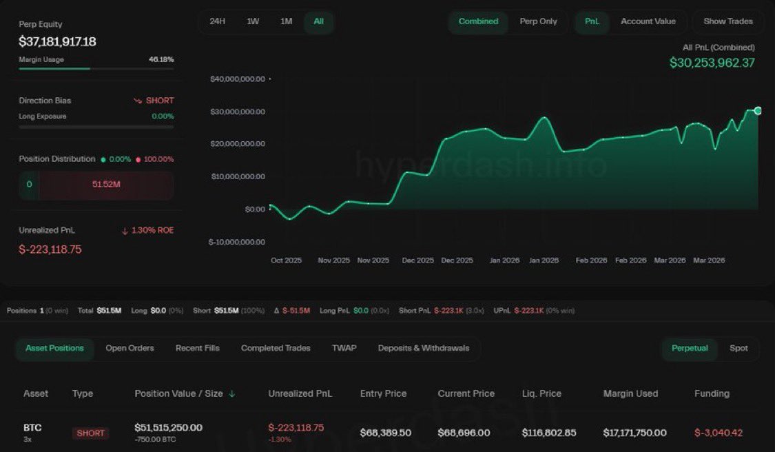Select the 24H time range
This screenshot has width=775, height=452.
coord(218,21)
